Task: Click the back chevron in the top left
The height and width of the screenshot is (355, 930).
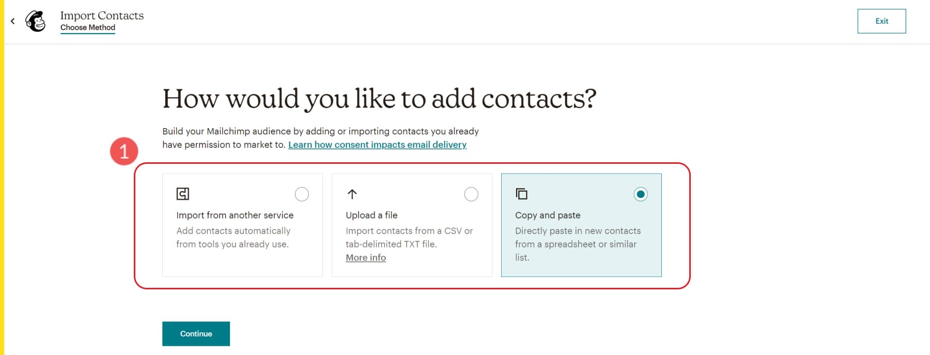Action: [12, 20]
